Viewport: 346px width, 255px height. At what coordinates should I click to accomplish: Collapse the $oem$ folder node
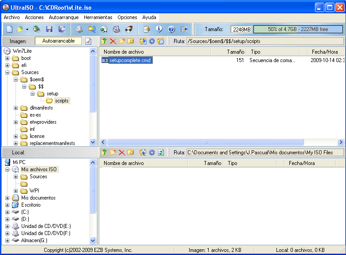point(16,79)
